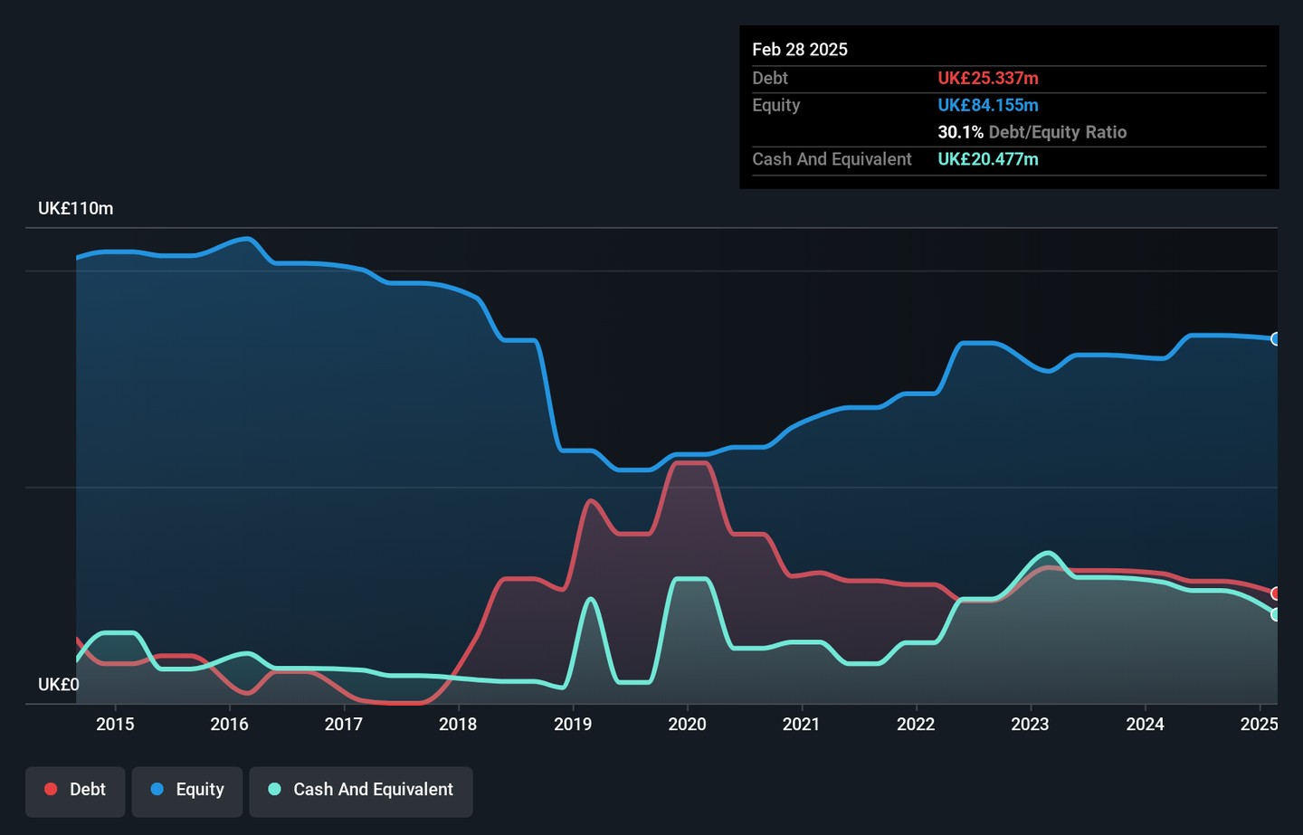Image resolution: width=1303 pixels, height=835 pixels.
Task: Click the blue Equity legend dot
Action: (157, 789)
